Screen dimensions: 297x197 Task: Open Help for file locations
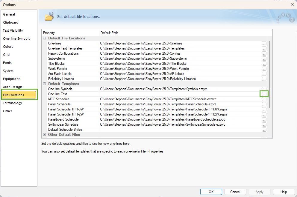tap(284, 192)
